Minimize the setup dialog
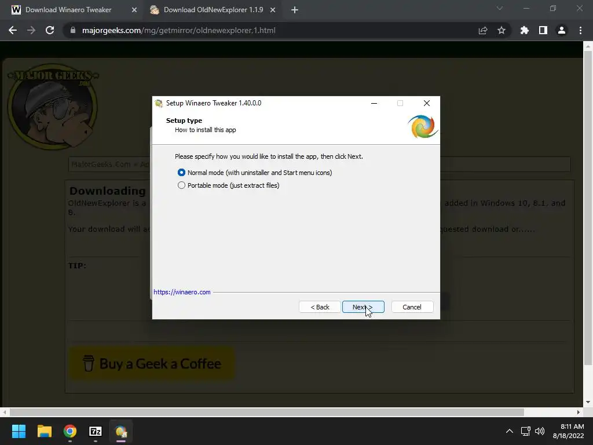Image resolution: width=593 pixels, height=445 pixels. [x=374, y=103]
